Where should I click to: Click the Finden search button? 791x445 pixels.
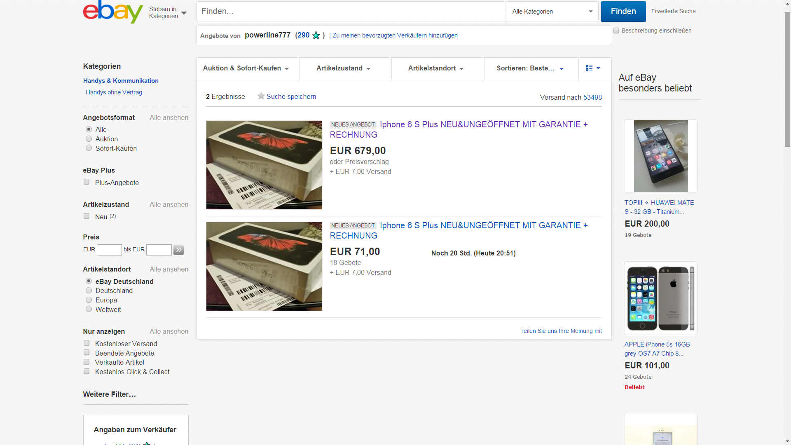point(623,12)
